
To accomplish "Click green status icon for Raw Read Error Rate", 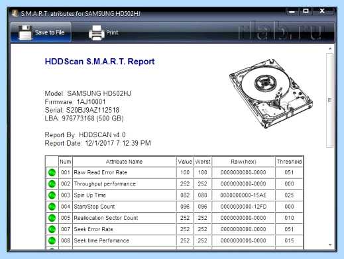I will pos(52,172).
